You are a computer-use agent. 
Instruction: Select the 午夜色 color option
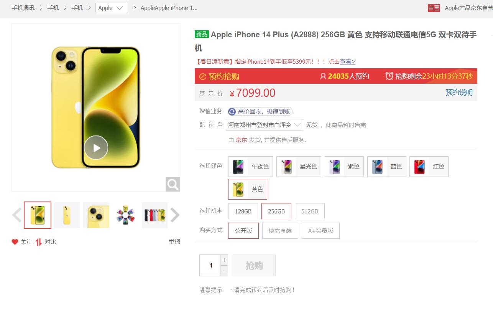(251, 167)
